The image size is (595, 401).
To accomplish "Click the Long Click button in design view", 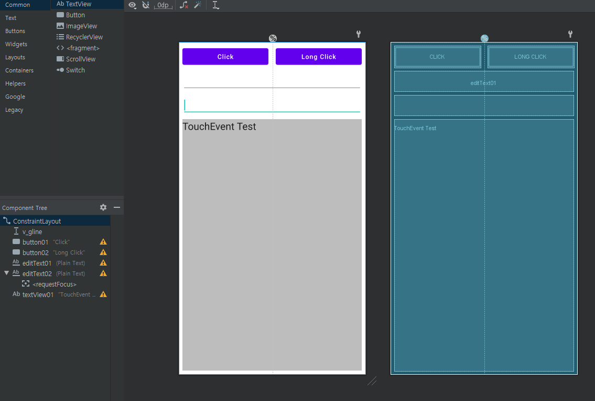I will click(x=319, y=57).
